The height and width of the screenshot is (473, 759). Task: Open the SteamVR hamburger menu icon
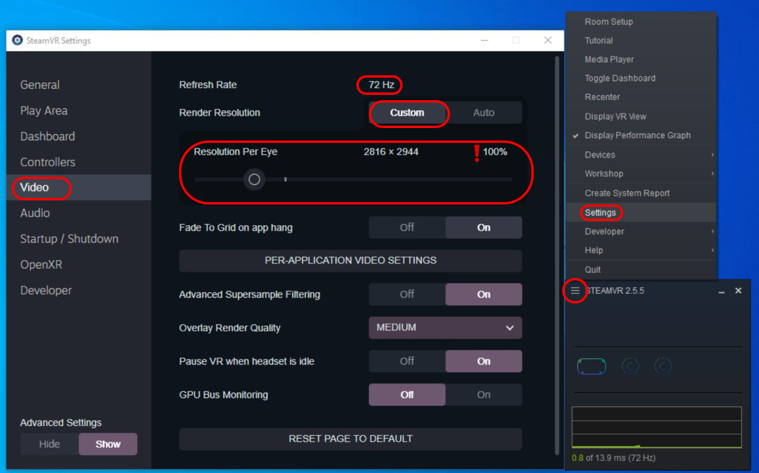coord(575,291)
